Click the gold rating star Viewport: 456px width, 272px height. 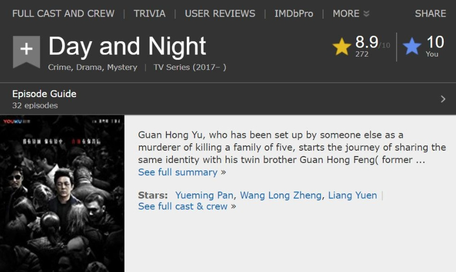point(341,47)
